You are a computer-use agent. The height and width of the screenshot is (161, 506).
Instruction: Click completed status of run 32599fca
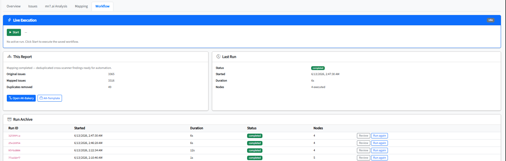click(x=255, y=136)
